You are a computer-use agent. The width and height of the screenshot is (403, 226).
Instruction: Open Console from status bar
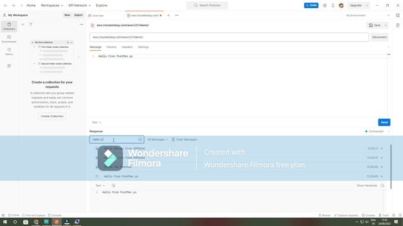coord(55,215)
